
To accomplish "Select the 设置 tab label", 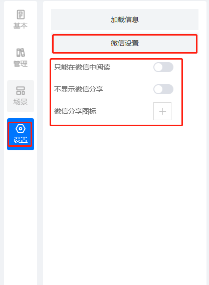I will 21,140.
